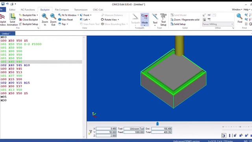
Task: Click the axis orientation triad in viewport
Action: pyautogui.click(x=94, y=115)
